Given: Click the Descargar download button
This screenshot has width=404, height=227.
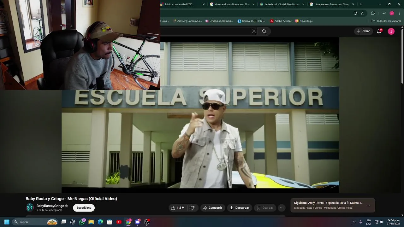Looking at the screenshot, I should (x=240, y=208).
